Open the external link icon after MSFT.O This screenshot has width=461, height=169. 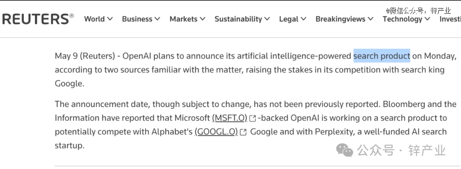pos(253,119)
